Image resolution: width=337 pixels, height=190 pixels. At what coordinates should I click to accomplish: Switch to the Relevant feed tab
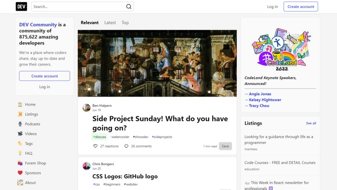coord(90,23)
